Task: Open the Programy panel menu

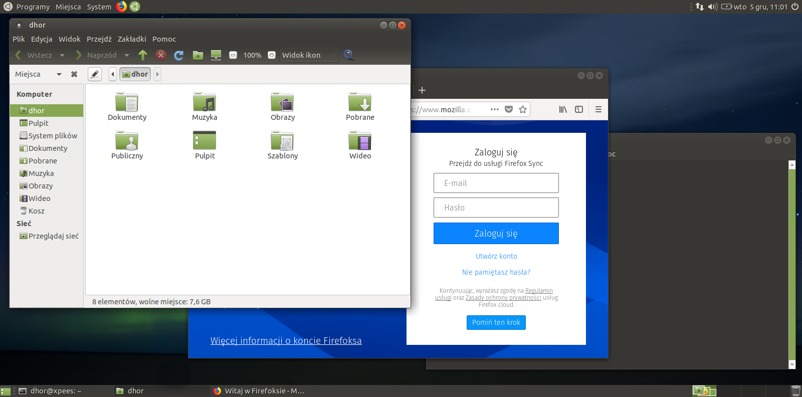Action: (33, 7)
